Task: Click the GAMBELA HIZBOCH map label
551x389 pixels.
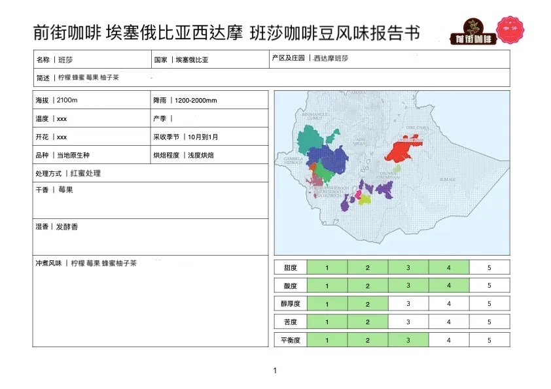Action: pyautogui.click(x=293, y=161)
